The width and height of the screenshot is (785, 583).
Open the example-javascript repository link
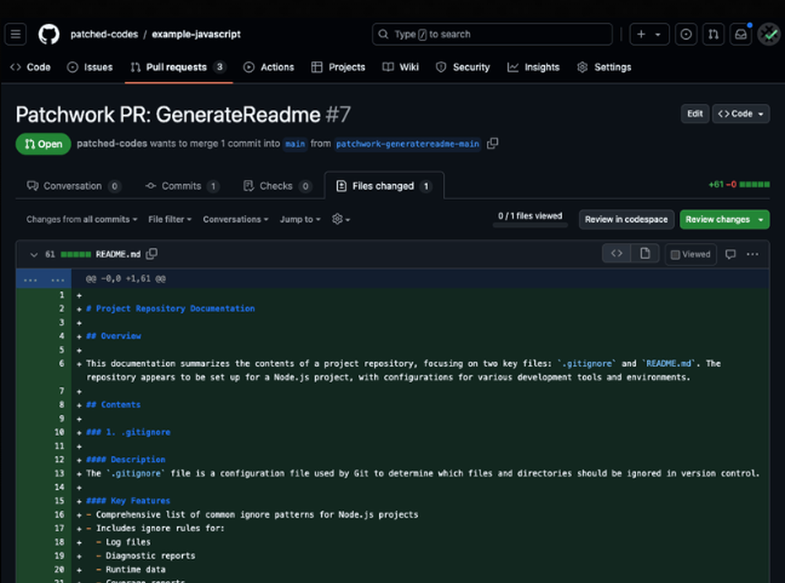[x=196, y=35]
